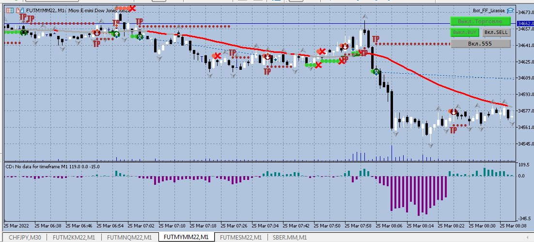Click the 25 Mar 07:10 time label
The width and height of the screenshot is (534, 242).
[x=173, y=226]
